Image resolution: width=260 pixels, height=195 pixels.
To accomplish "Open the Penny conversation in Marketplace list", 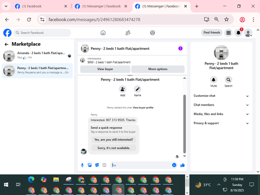I will coord(37,71).
